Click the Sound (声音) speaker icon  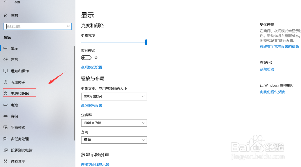(x=5, y=60)
